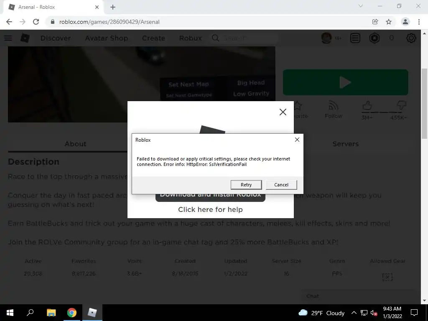
Task: Switch to the About tab
Action: pos(75,144)
